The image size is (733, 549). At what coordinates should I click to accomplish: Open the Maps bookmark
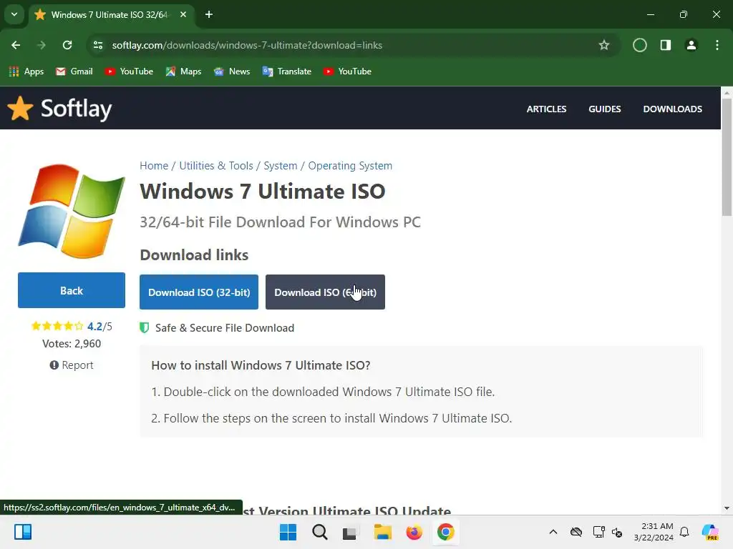click(184, 71)
